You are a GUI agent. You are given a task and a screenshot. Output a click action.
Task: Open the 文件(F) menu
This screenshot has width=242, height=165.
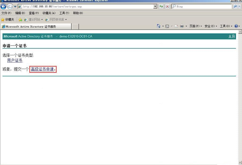tap(6, 13)
